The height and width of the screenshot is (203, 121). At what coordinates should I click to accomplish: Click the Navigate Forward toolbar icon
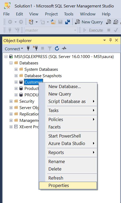click(21, 22)
